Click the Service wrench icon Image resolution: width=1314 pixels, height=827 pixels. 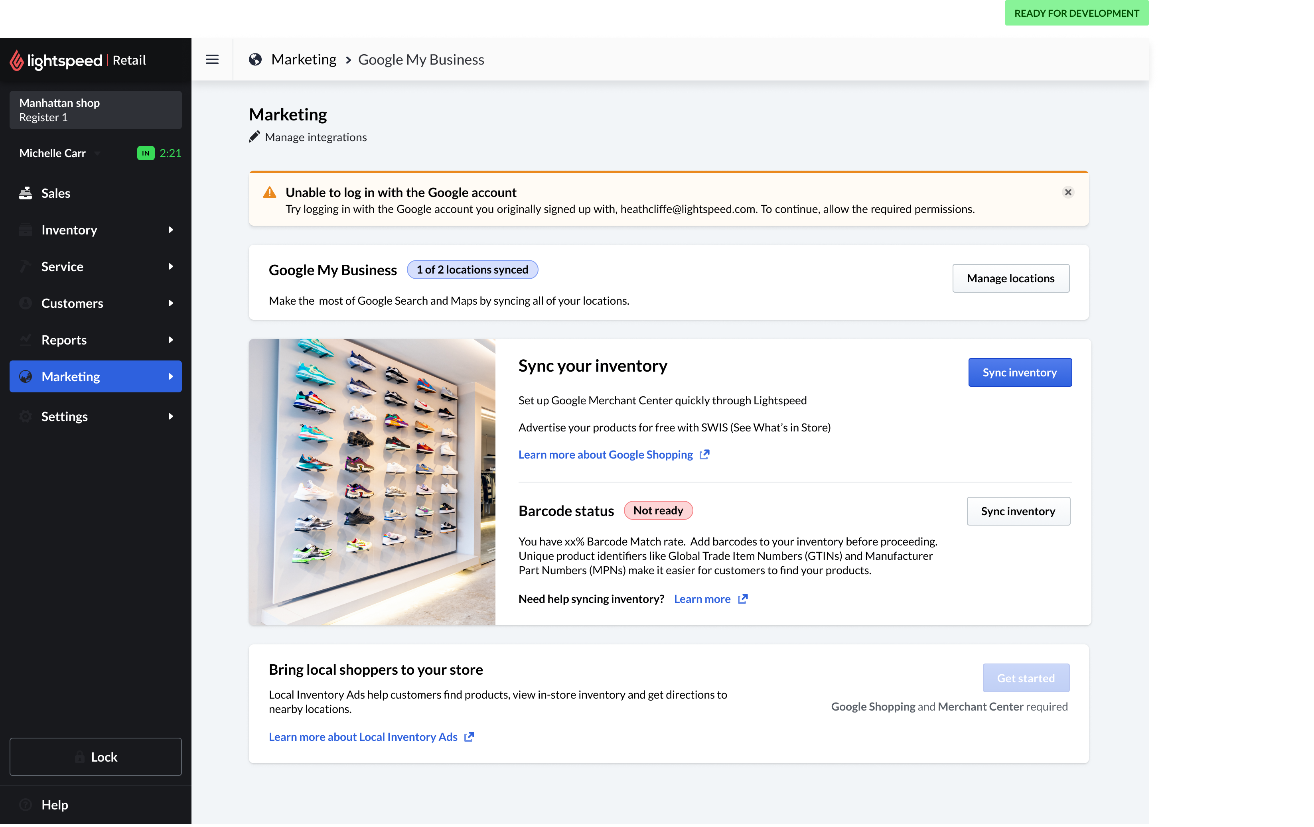(26, 266)
